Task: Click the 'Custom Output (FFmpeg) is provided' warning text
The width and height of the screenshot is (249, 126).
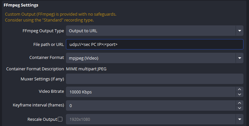Action: (x=61, y=14)
